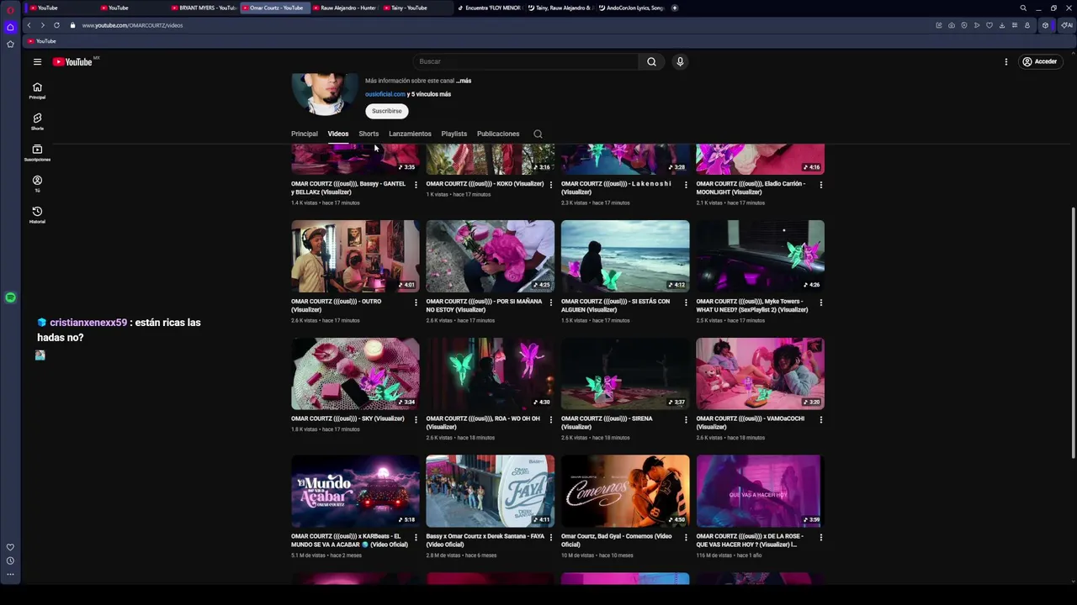Reload the page with the refresh icon

56,25
